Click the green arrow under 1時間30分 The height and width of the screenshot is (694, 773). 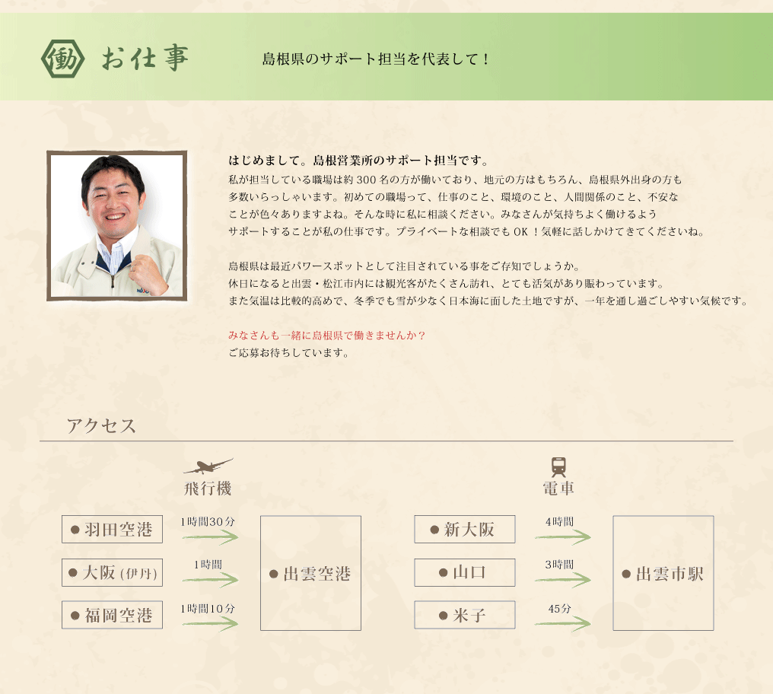(x=210, y=537)
